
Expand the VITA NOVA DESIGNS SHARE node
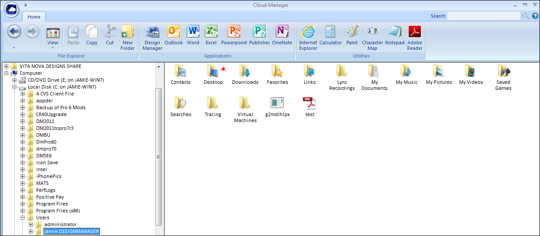click(6, 66)
